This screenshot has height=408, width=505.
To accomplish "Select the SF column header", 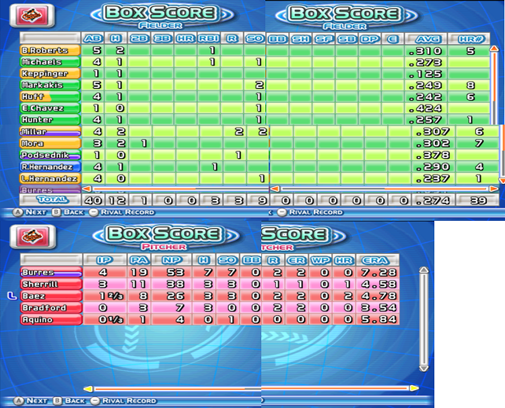I will 324,39.
